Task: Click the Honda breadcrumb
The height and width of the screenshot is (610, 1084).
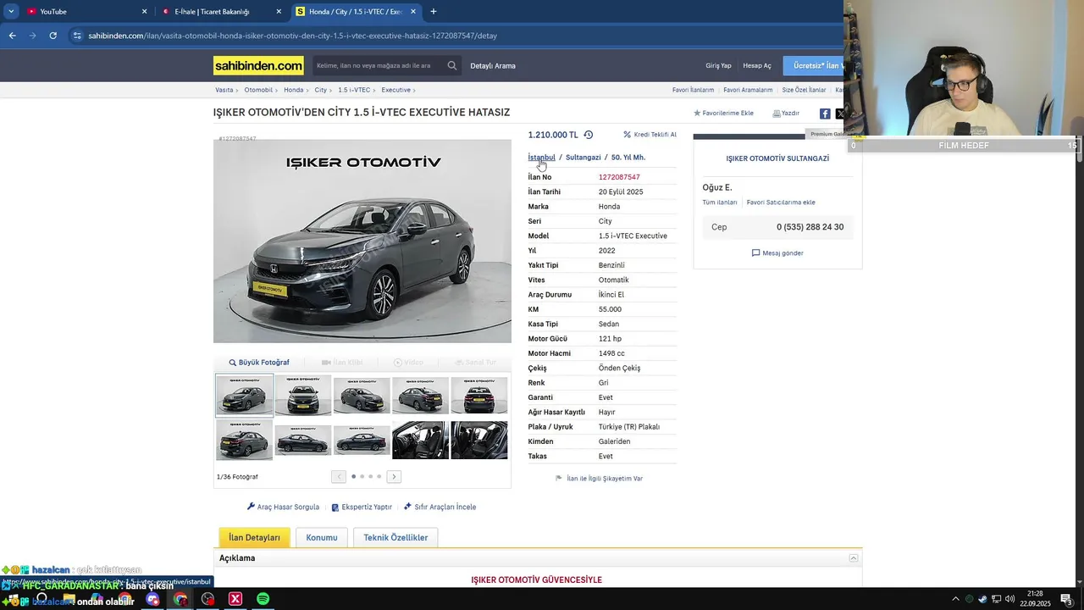Action: coord(293,90)
